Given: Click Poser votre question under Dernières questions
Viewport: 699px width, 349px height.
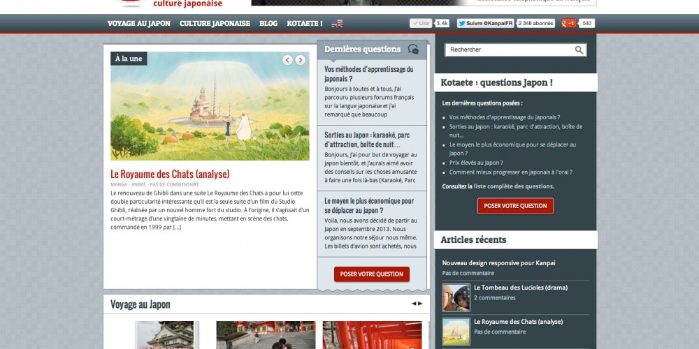Looking at the screenshot, I should 372,274.
